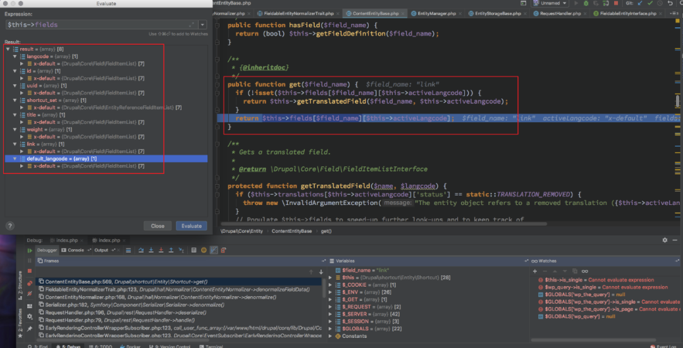
Task: Open Version Control tool window
Action: click(170, 346)
